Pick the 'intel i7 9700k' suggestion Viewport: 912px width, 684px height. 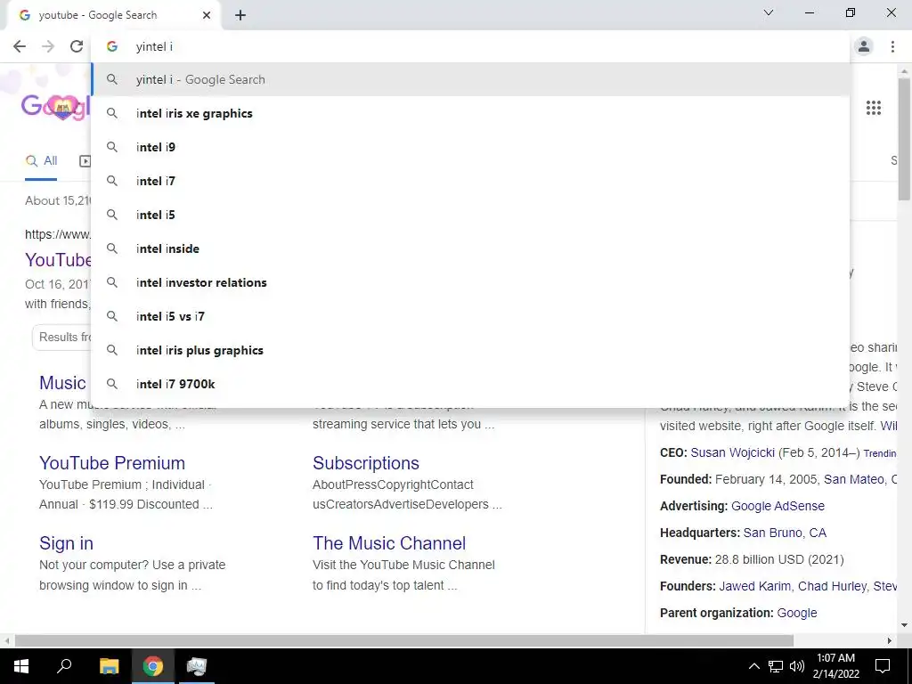470,384
